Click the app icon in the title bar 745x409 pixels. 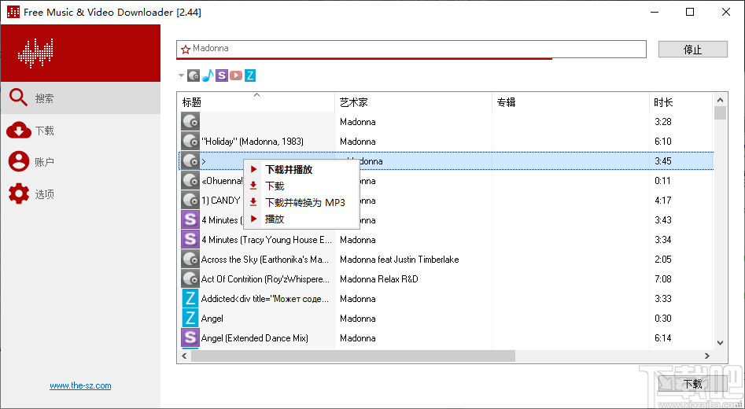(x=13, y=13)
